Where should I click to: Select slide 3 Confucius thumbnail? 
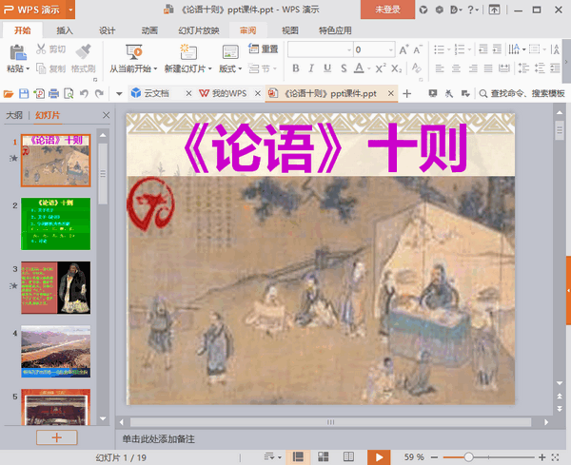pyautogui.click(x=56, y=287)
